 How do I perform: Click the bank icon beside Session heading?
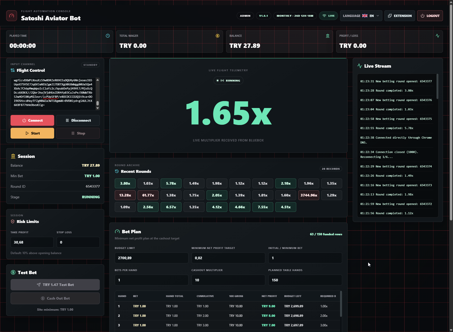tap(13, 156)
